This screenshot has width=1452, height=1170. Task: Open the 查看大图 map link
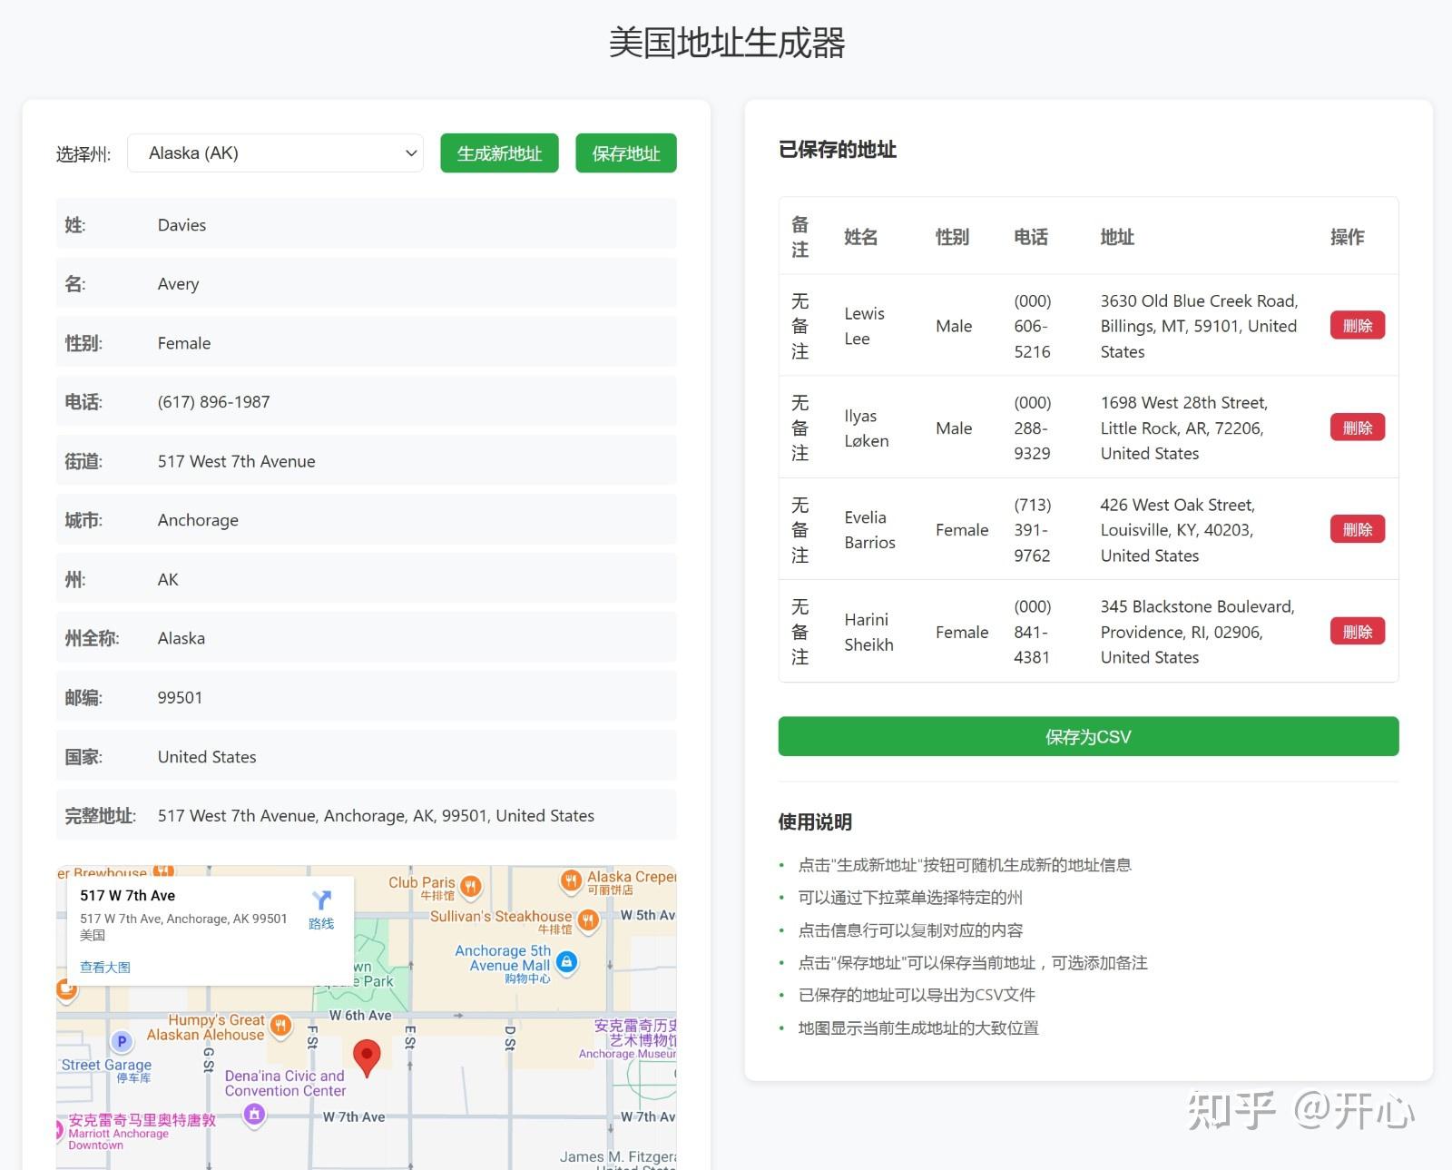[105, 967]
